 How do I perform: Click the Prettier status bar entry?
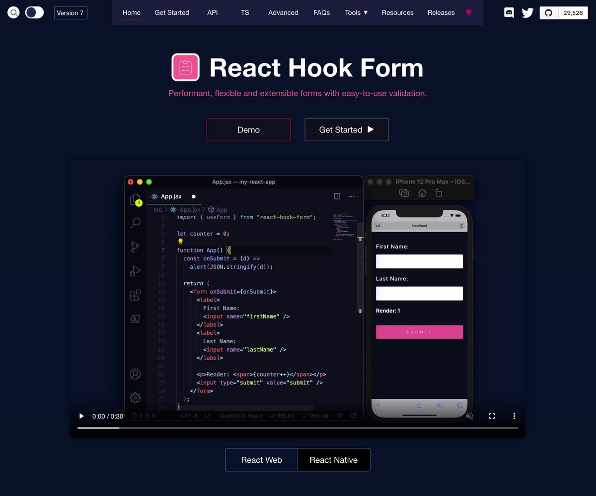pos(315,416)
